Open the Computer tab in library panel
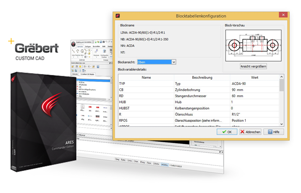This screenshot has height=193, width=301. pos(75,74)
